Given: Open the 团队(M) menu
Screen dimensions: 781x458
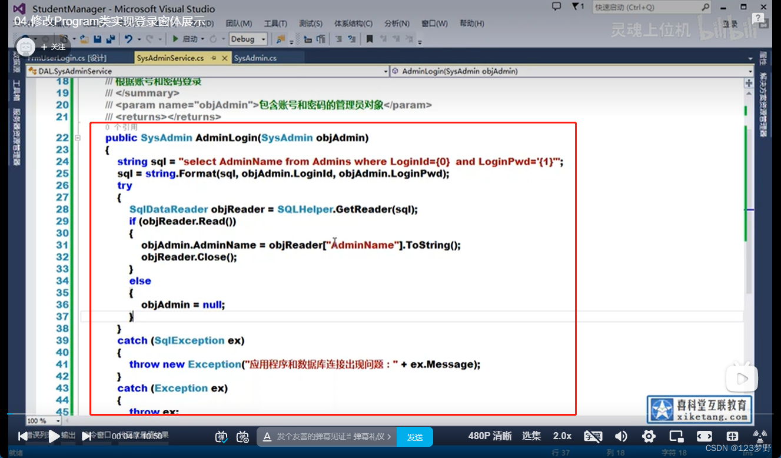Looking at the screenshot, I should (x=238, y=24).
